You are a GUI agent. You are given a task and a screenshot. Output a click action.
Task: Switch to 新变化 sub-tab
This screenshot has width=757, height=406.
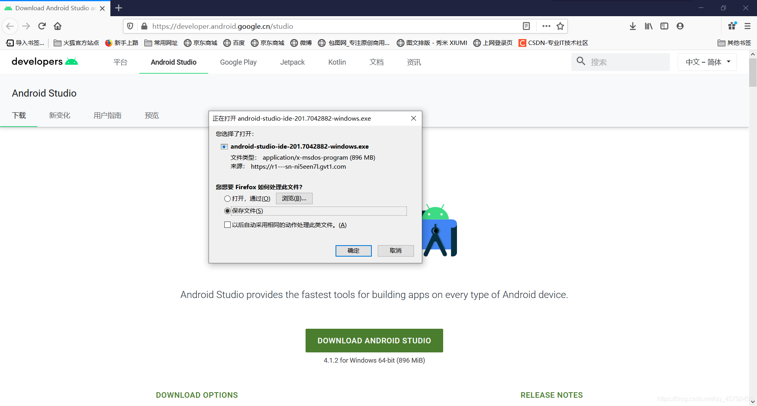pos(60,115)
